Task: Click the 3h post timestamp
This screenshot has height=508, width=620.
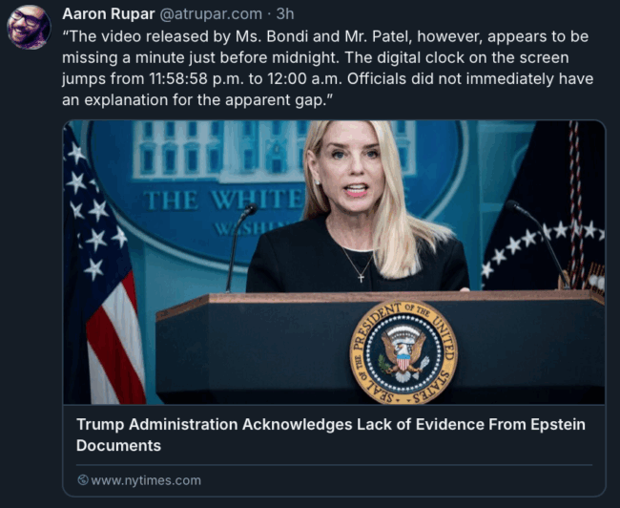Action: click(285, 14)
